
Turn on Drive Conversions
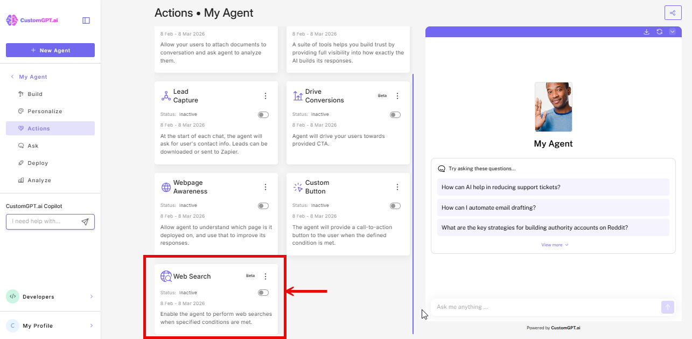395,114
